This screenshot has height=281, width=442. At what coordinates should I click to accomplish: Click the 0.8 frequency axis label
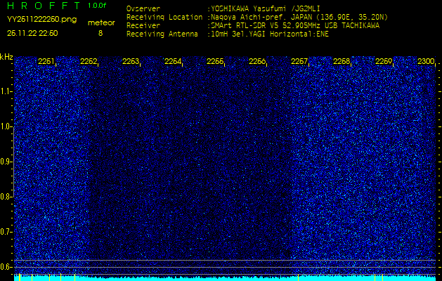[6, 197]
